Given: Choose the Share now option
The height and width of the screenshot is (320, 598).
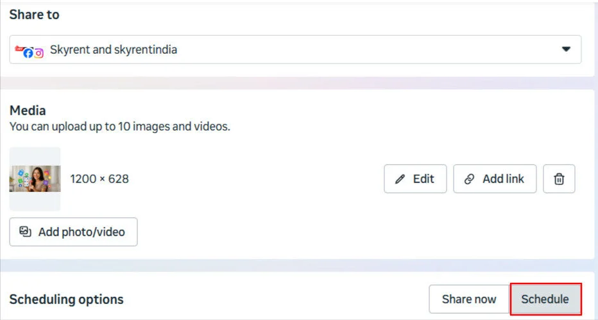Looking at the screenshot, I should [469, 299].
